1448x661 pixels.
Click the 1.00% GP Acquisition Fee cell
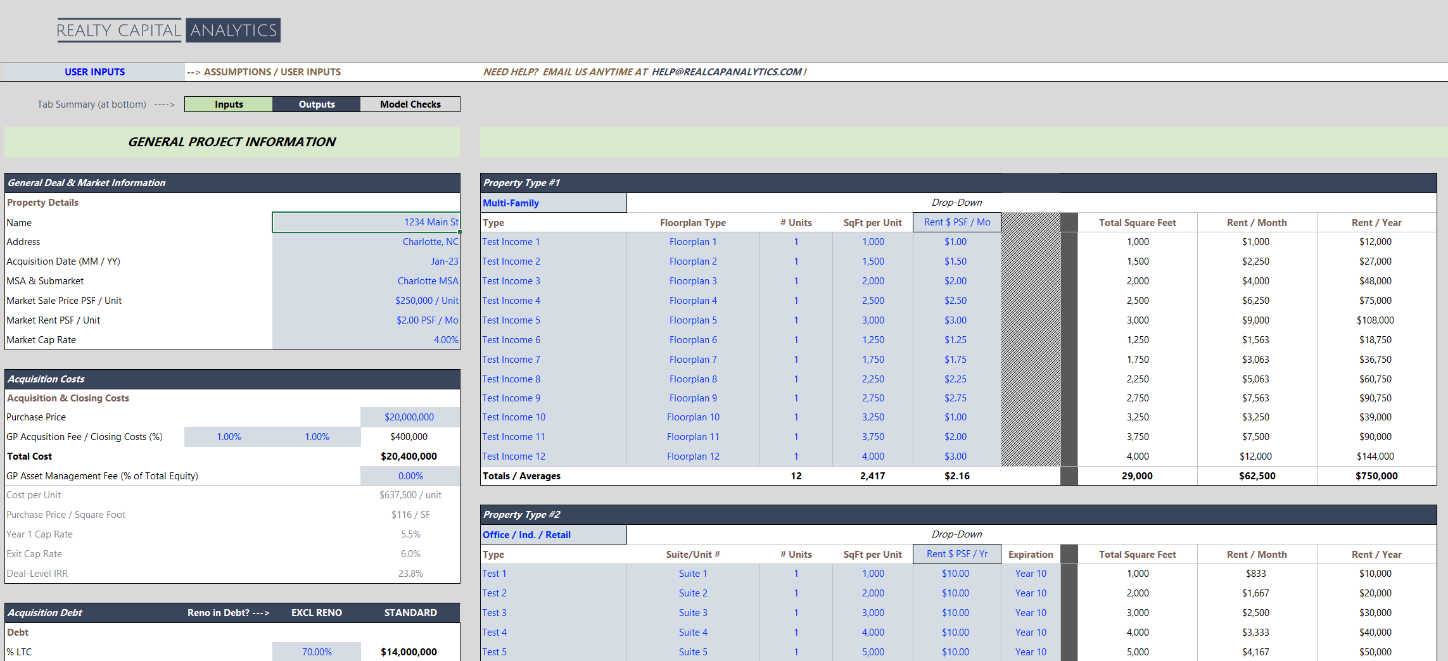(229, 436)
